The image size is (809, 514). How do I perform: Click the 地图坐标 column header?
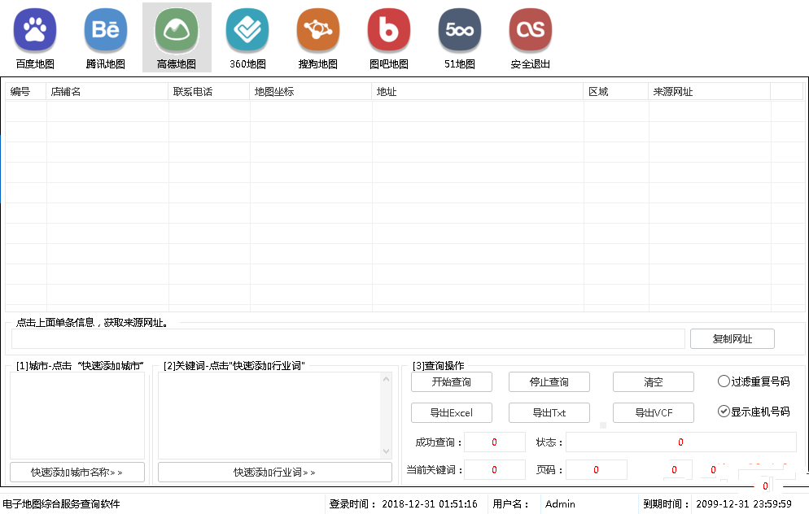pos(311,92)
